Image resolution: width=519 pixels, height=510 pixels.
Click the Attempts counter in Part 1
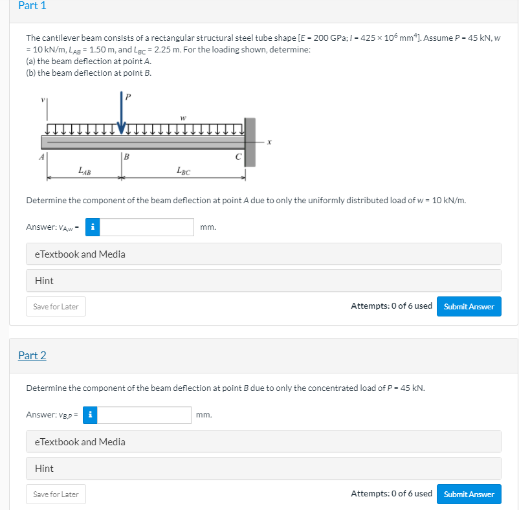click(x=392, y=305)
